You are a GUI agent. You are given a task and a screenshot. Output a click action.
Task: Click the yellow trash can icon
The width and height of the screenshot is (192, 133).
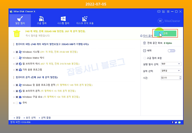coord(17,33)
